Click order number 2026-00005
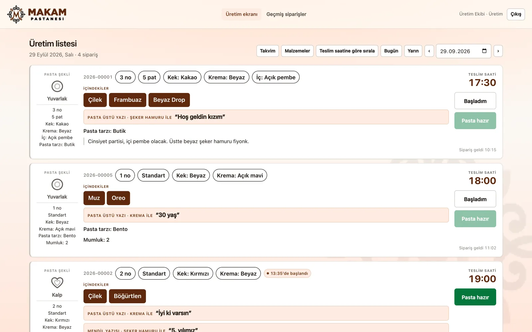Viewport: 532px width, 332px height. (x=98, y=175)
